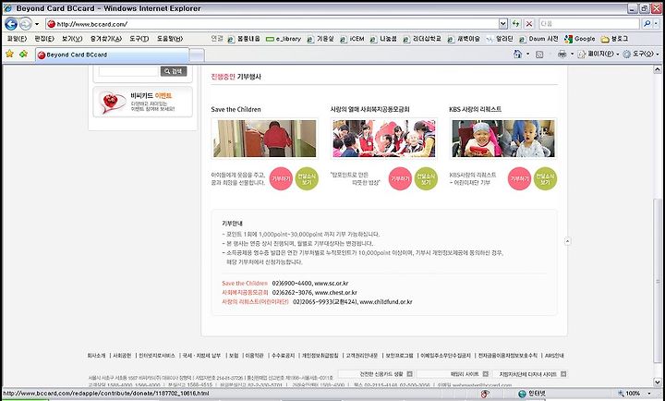Open the 파일(F) menu
This screenshot has height=401, width=665.
click(17, 39)
